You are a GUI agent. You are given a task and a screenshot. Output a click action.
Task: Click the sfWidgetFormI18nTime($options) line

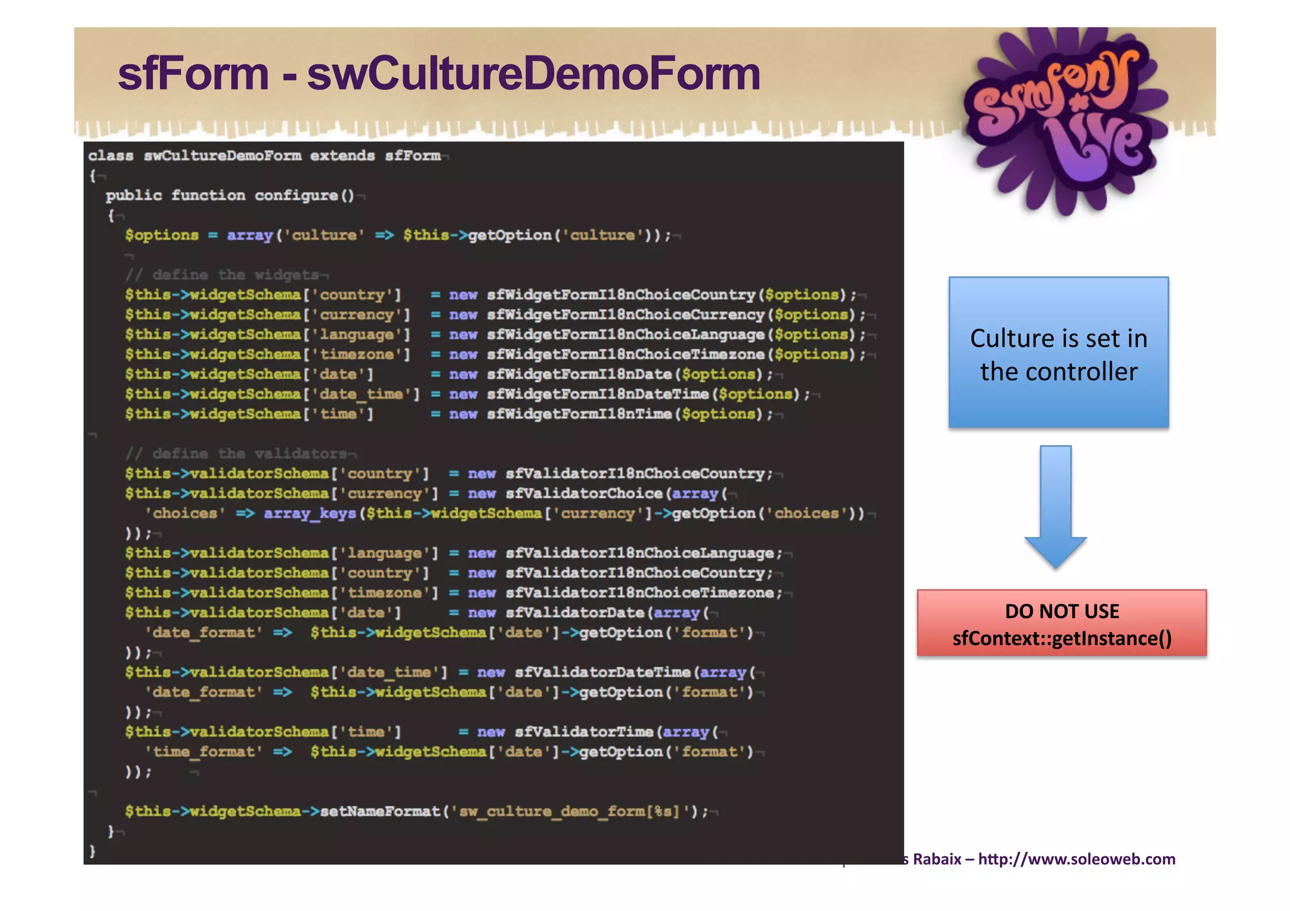coord(448,414)
